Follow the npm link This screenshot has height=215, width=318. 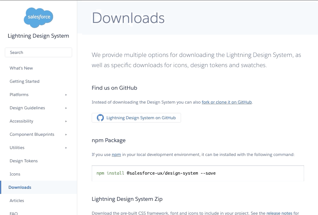point(116,154)
